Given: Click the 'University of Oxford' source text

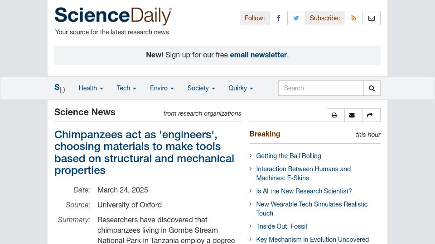Looking at the screenshot, I should click(x=130, y=205).
